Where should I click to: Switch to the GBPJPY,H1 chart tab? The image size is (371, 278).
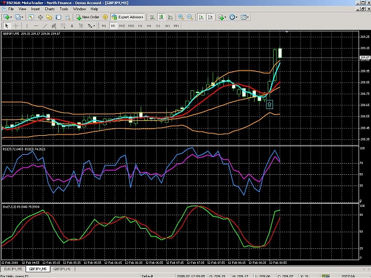tap(62, 269)
